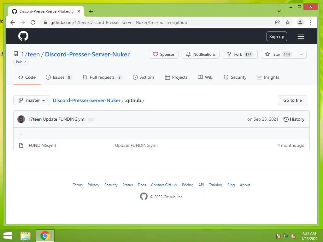This screenshot has width=323, height=242.
Task: Open File Explorer from taskbar
Action: (x=26, y=236)
